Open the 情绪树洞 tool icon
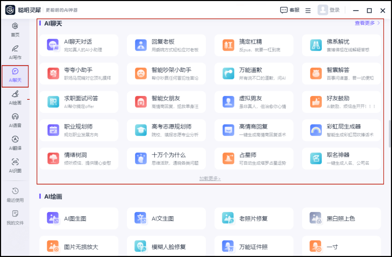The width and height of the screenshot is (392, 257). point(53,159)
